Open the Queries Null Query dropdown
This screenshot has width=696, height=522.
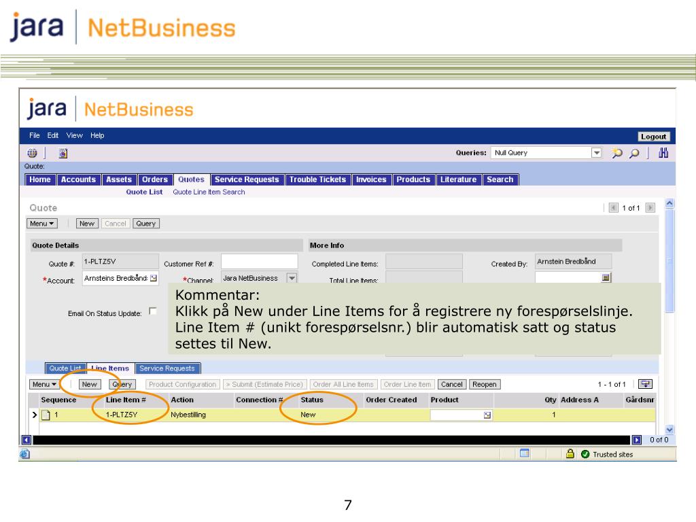click(x=597, y=153)
